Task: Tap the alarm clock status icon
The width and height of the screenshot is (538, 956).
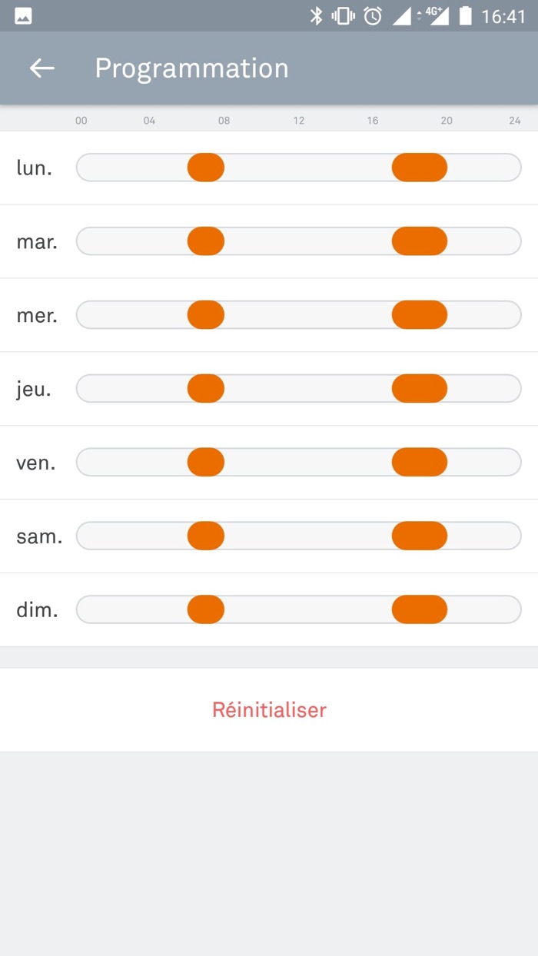Action: [373, 16]
